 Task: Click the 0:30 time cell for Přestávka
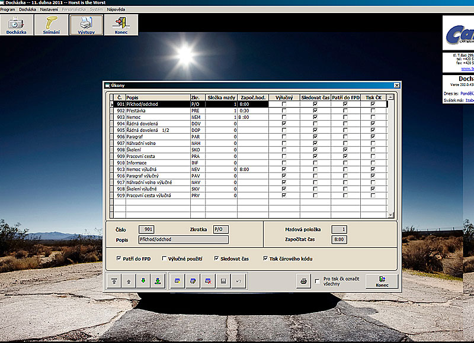(253, 111)
